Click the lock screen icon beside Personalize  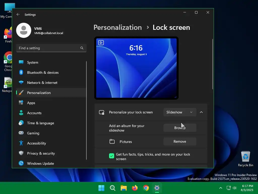[102, 112]
